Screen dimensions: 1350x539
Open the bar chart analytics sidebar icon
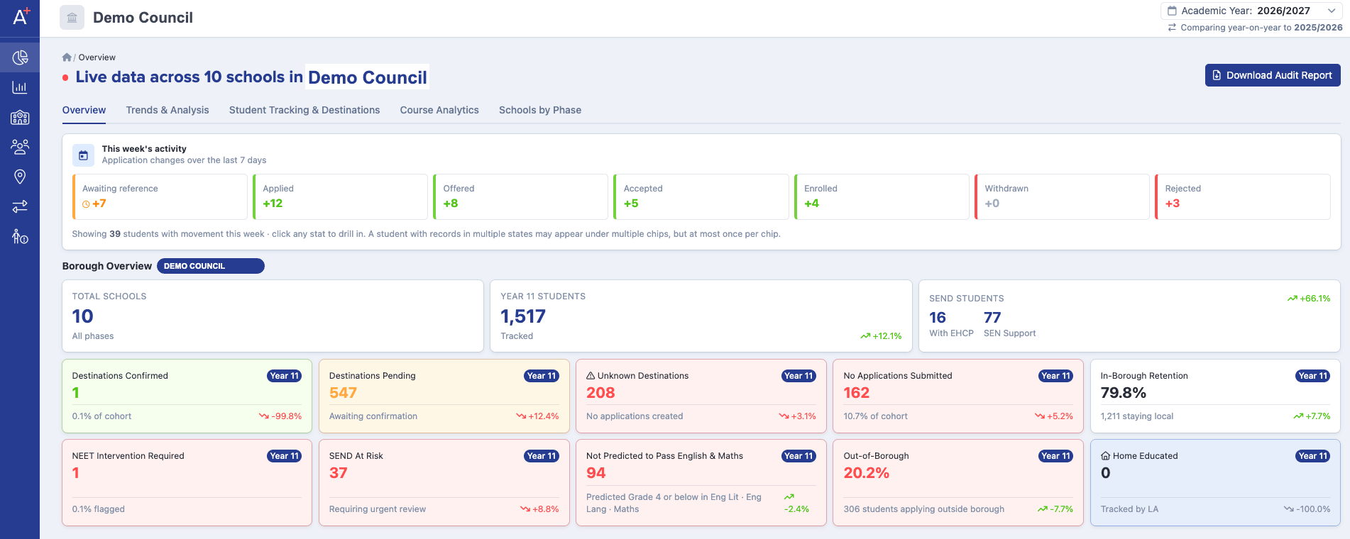(20, 87)
